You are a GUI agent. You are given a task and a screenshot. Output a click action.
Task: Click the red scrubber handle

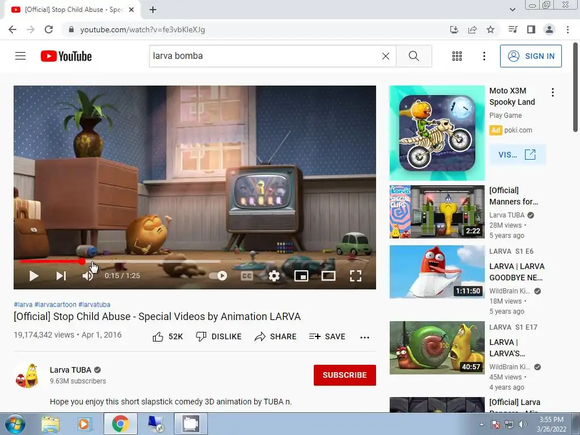(82, 262)
